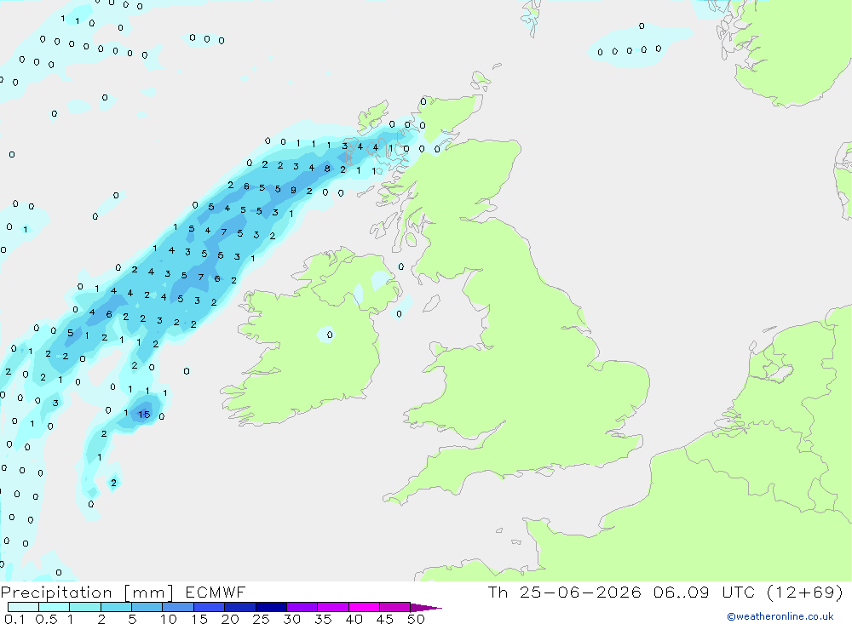Viewport: 852px width, 624px height.
Task: Click the 'Precipitation [mm]' title text
Action: click(x=87, y=593)
